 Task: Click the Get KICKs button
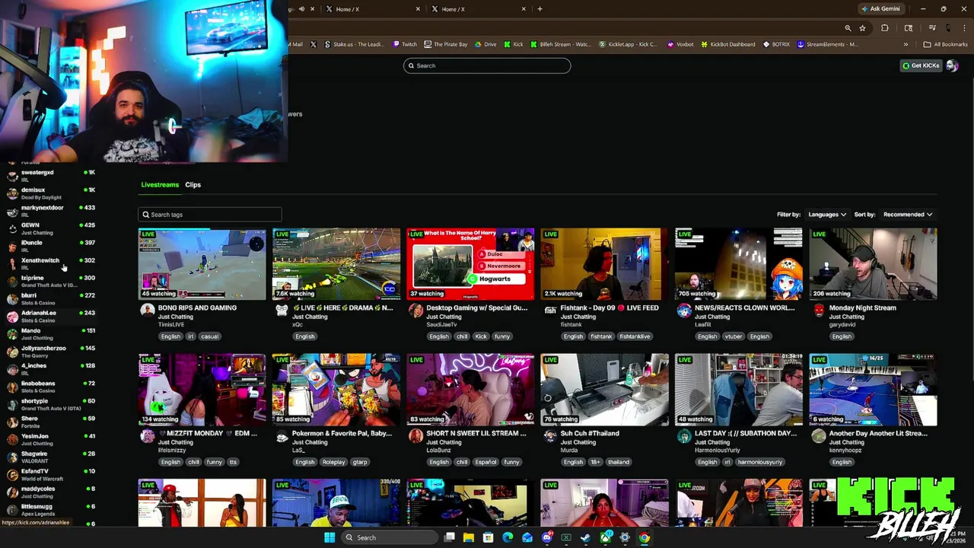pos(921,65)
